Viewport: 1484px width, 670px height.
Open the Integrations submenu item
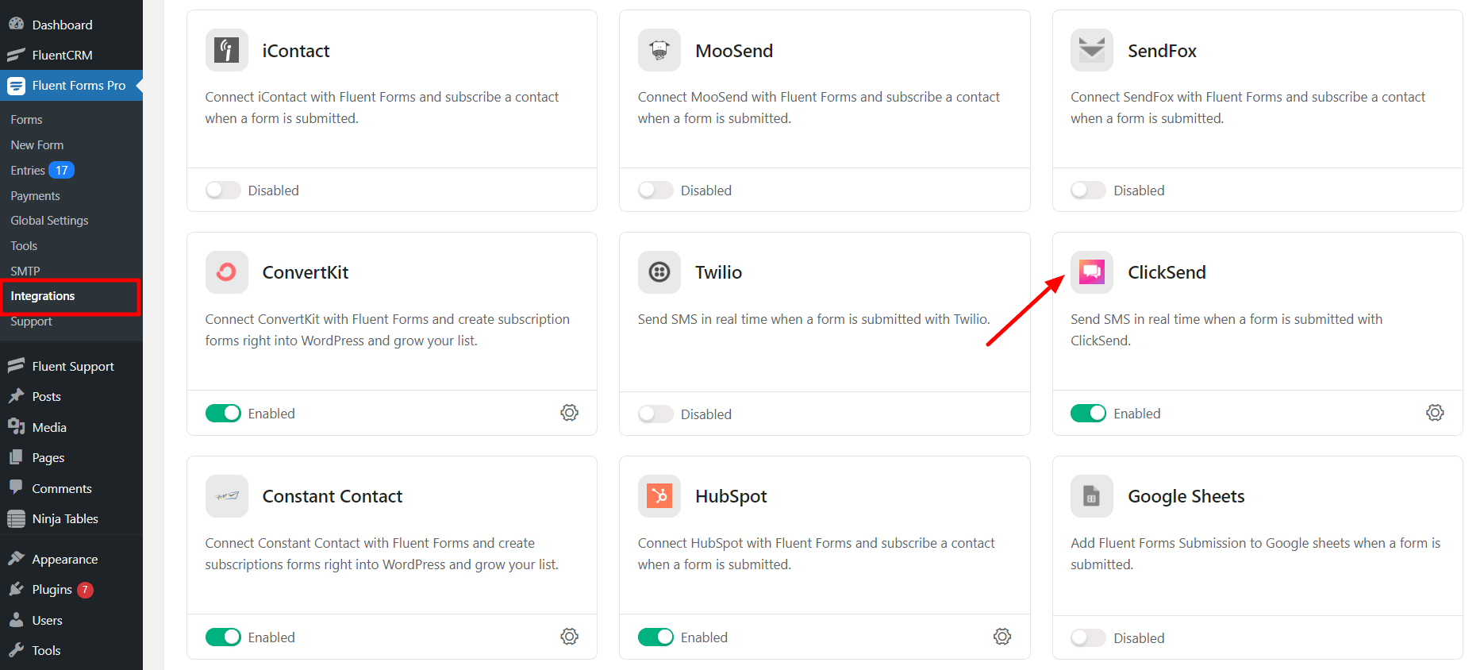pyautogui.click(x=43, y=296)
